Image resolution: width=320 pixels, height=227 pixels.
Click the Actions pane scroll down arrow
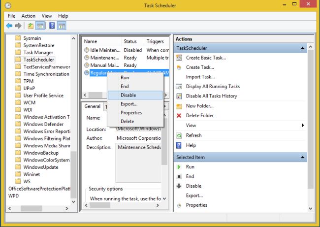tap(311, 208)
